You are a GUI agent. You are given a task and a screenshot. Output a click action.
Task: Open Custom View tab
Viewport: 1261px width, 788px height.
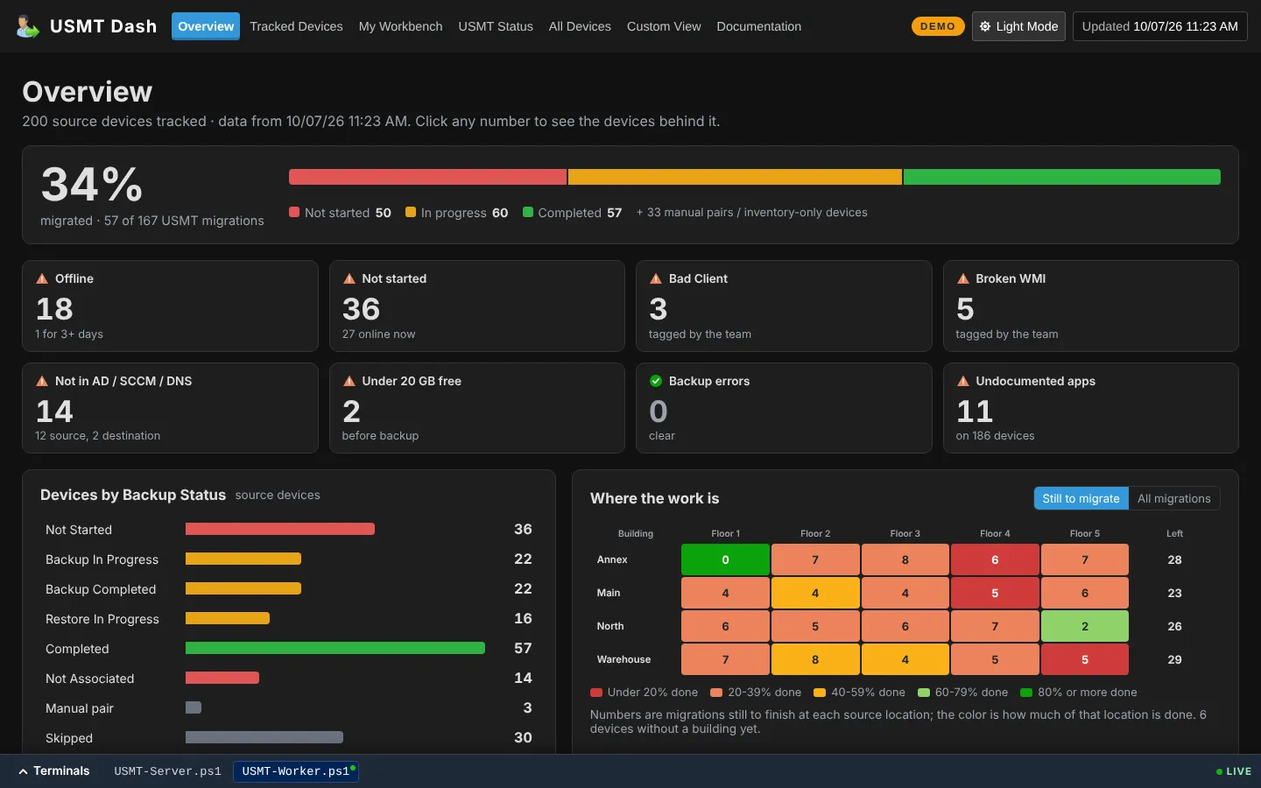(664, 26)
